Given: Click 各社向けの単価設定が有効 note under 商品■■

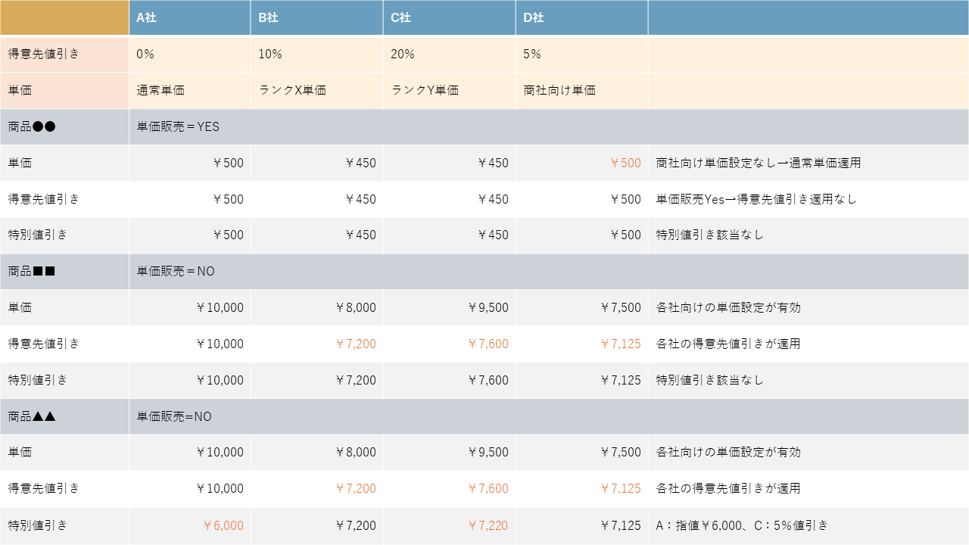Looking at the screenshot, I should coord(728,307).
